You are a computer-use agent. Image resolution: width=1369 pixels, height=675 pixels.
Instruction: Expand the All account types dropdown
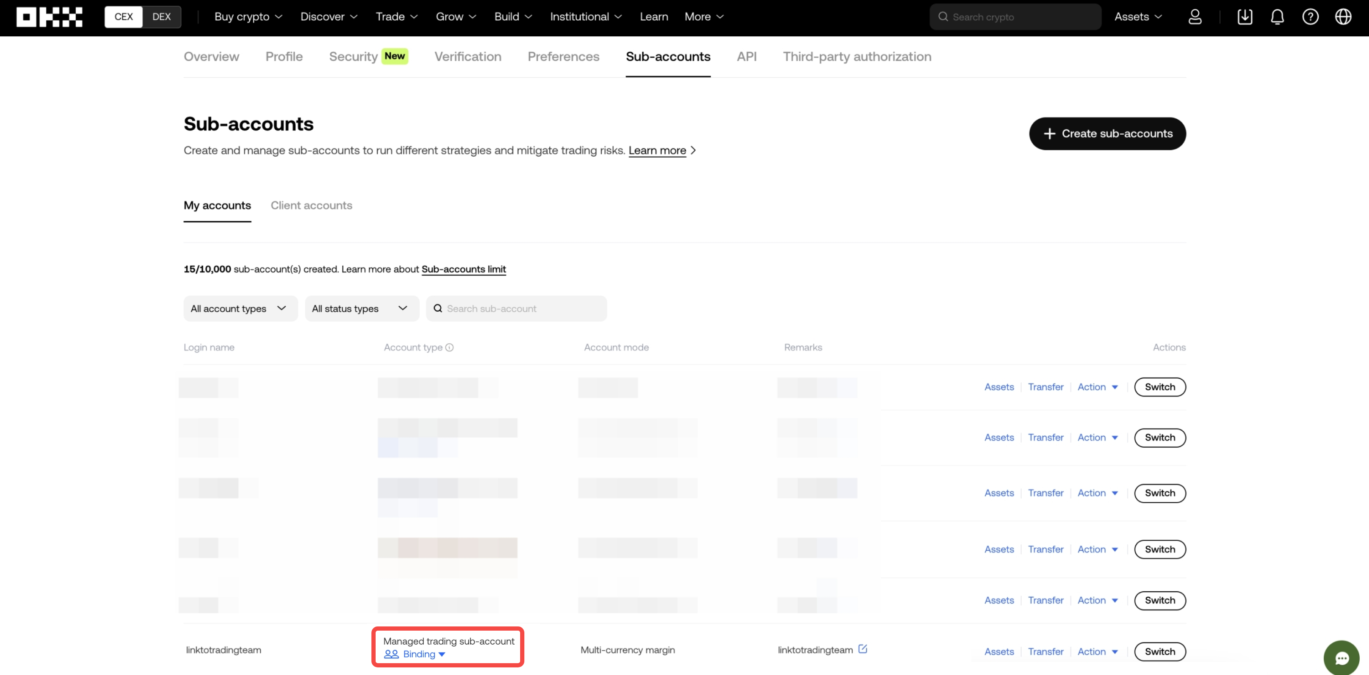click(x=238, y=308)
